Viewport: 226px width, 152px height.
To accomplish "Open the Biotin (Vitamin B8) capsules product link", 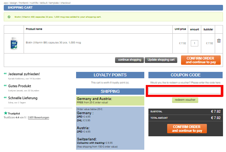I will (x=49, y=43).
